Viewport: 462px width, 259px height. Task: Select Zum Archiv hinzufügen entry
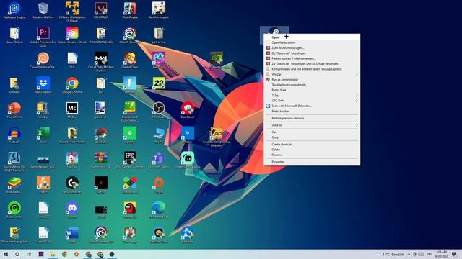point(312,48)
